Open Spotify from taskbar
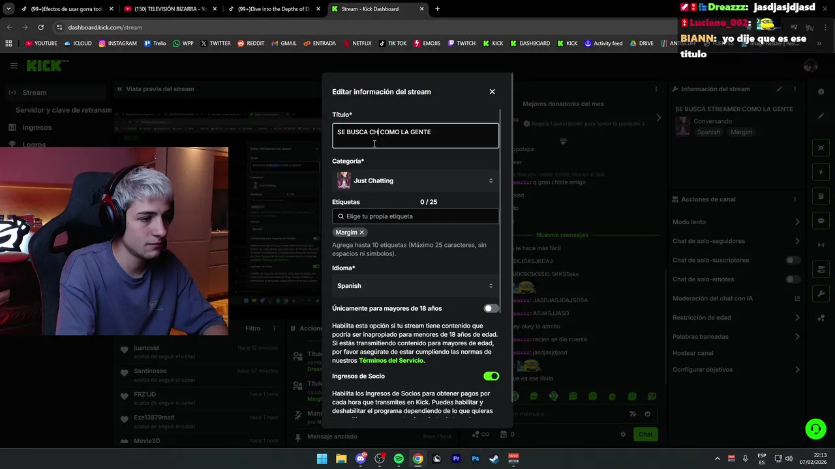The height and width of the screenshot is (469, 835). 399,459
